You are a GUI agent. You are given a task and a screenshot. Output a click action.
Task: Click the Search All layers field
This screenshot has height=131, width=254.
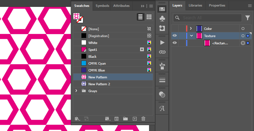point(207,18)
